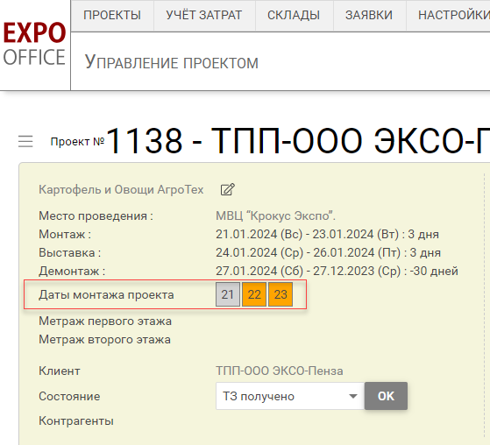Viewport: 490px width, 445px height.
Task: Click the edit pencil icon near Картофель и Овощи АгроТех
Action: click(x=228, y=189)
